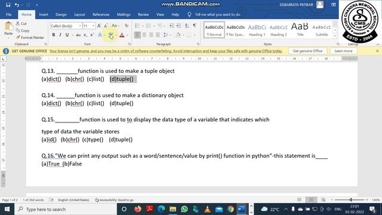382x215 pixels.
Task: Increase font size with the Grow Font icon
Action: [99, 26]
